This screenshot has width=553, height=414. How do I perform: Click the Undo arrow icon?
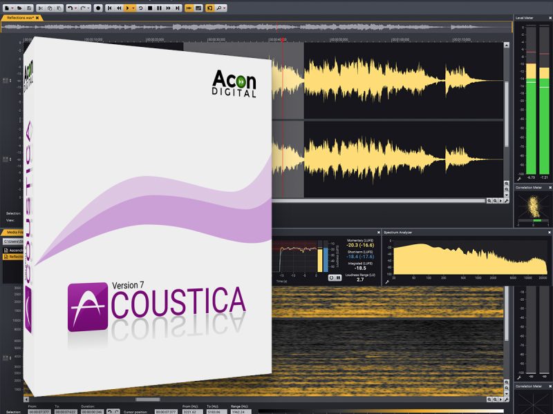[70, 8]
